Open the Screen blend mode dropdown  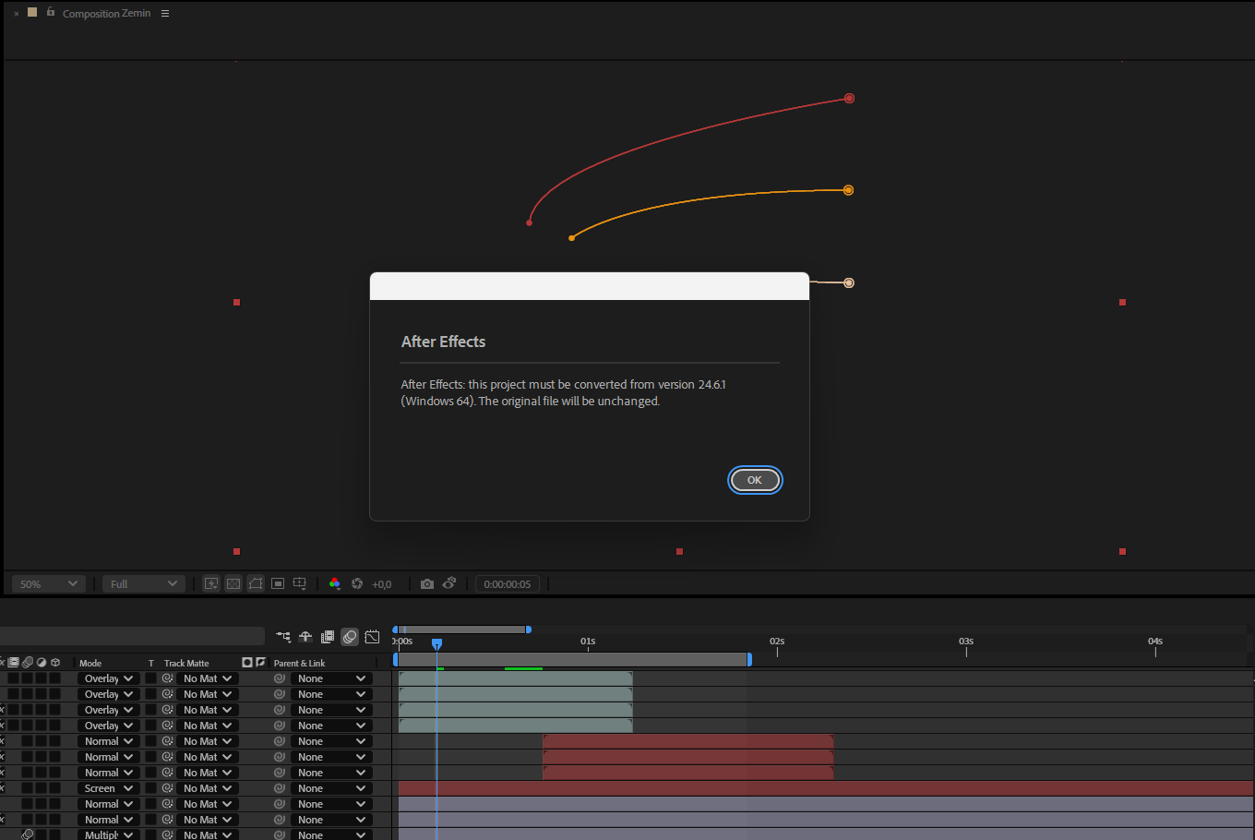108,788
